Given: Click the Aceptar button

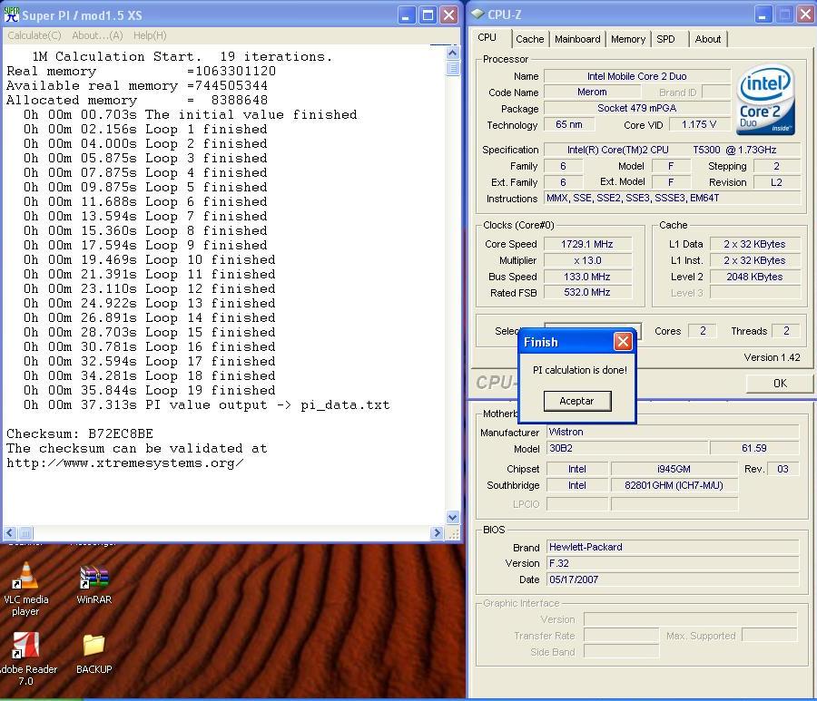Looking at the screenshot, I should [576, 401].
